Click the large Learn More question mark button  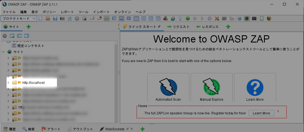[x=255, y=88]
